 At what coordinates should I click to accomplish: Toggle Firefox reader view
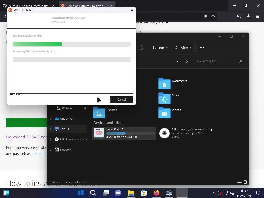coord(205,16)
